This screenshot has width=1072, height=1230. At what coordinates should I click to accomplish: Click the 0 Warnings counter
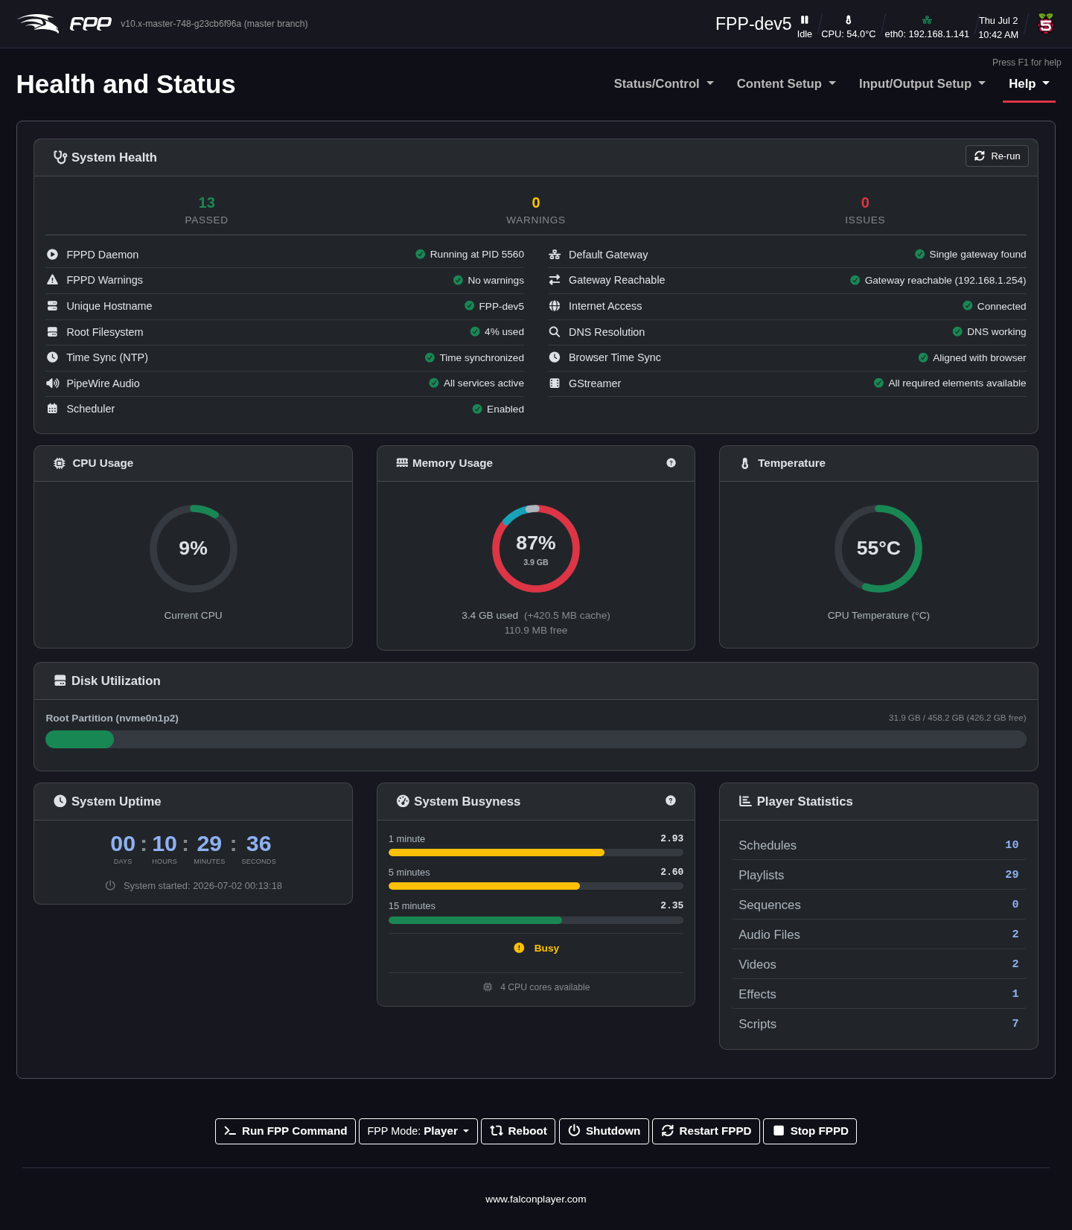[536, 210]
